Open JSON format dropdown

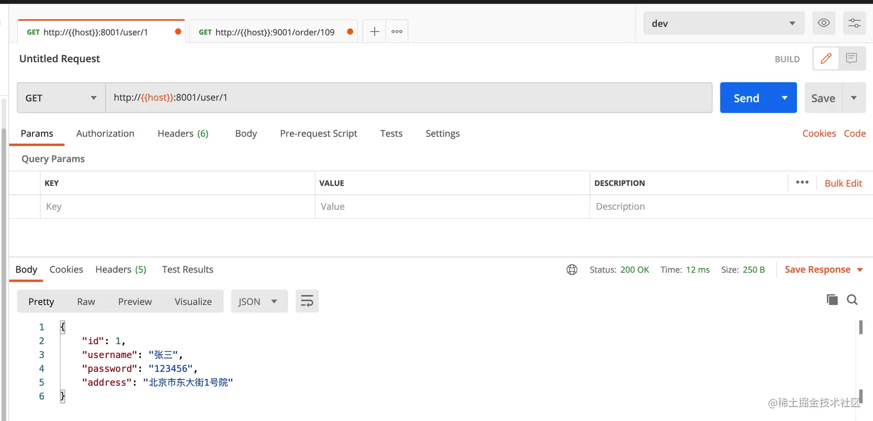[x=259, y=301]
